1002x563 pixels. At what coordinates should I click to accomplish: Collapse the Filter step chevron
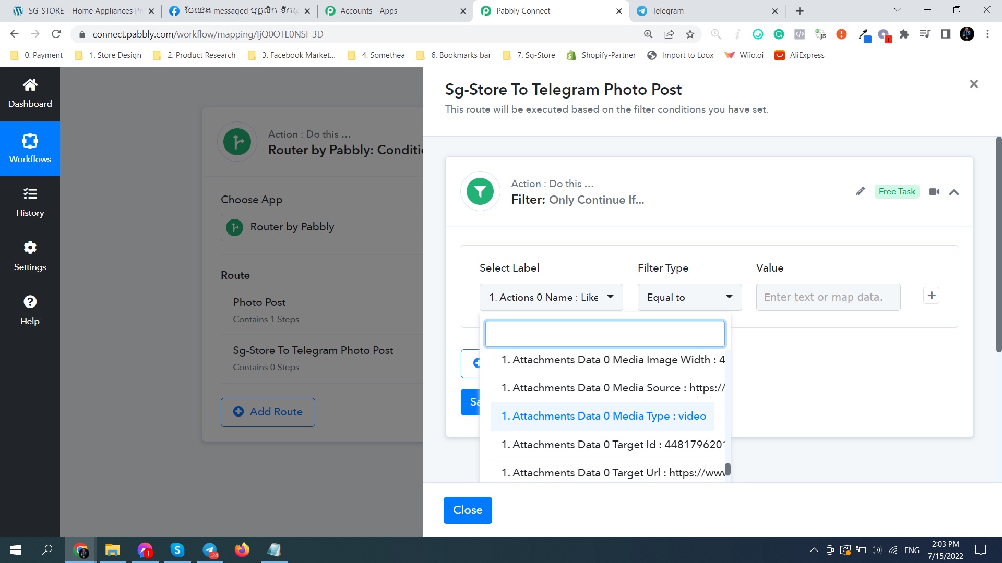click(954, 192)
